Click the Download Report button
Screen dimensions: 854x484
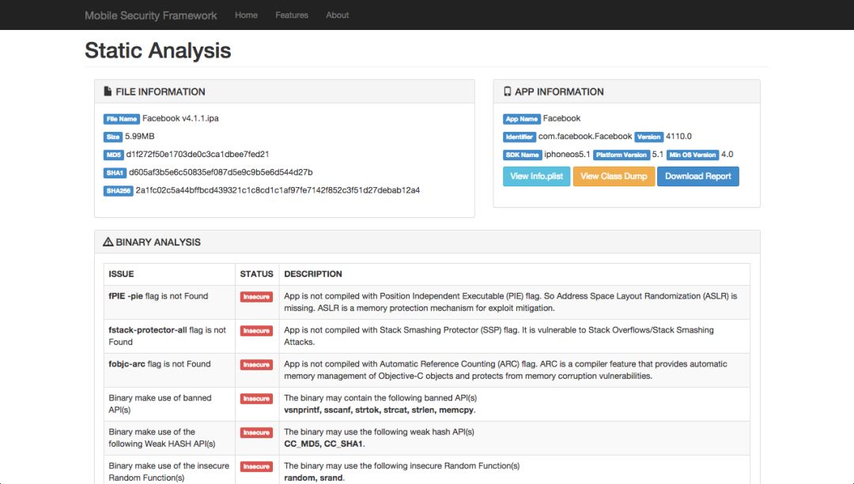697,176
